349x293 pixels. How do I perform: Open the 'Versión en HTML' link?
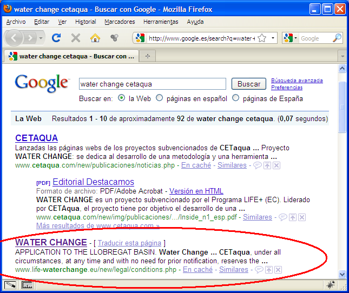(x=196, y=191)
